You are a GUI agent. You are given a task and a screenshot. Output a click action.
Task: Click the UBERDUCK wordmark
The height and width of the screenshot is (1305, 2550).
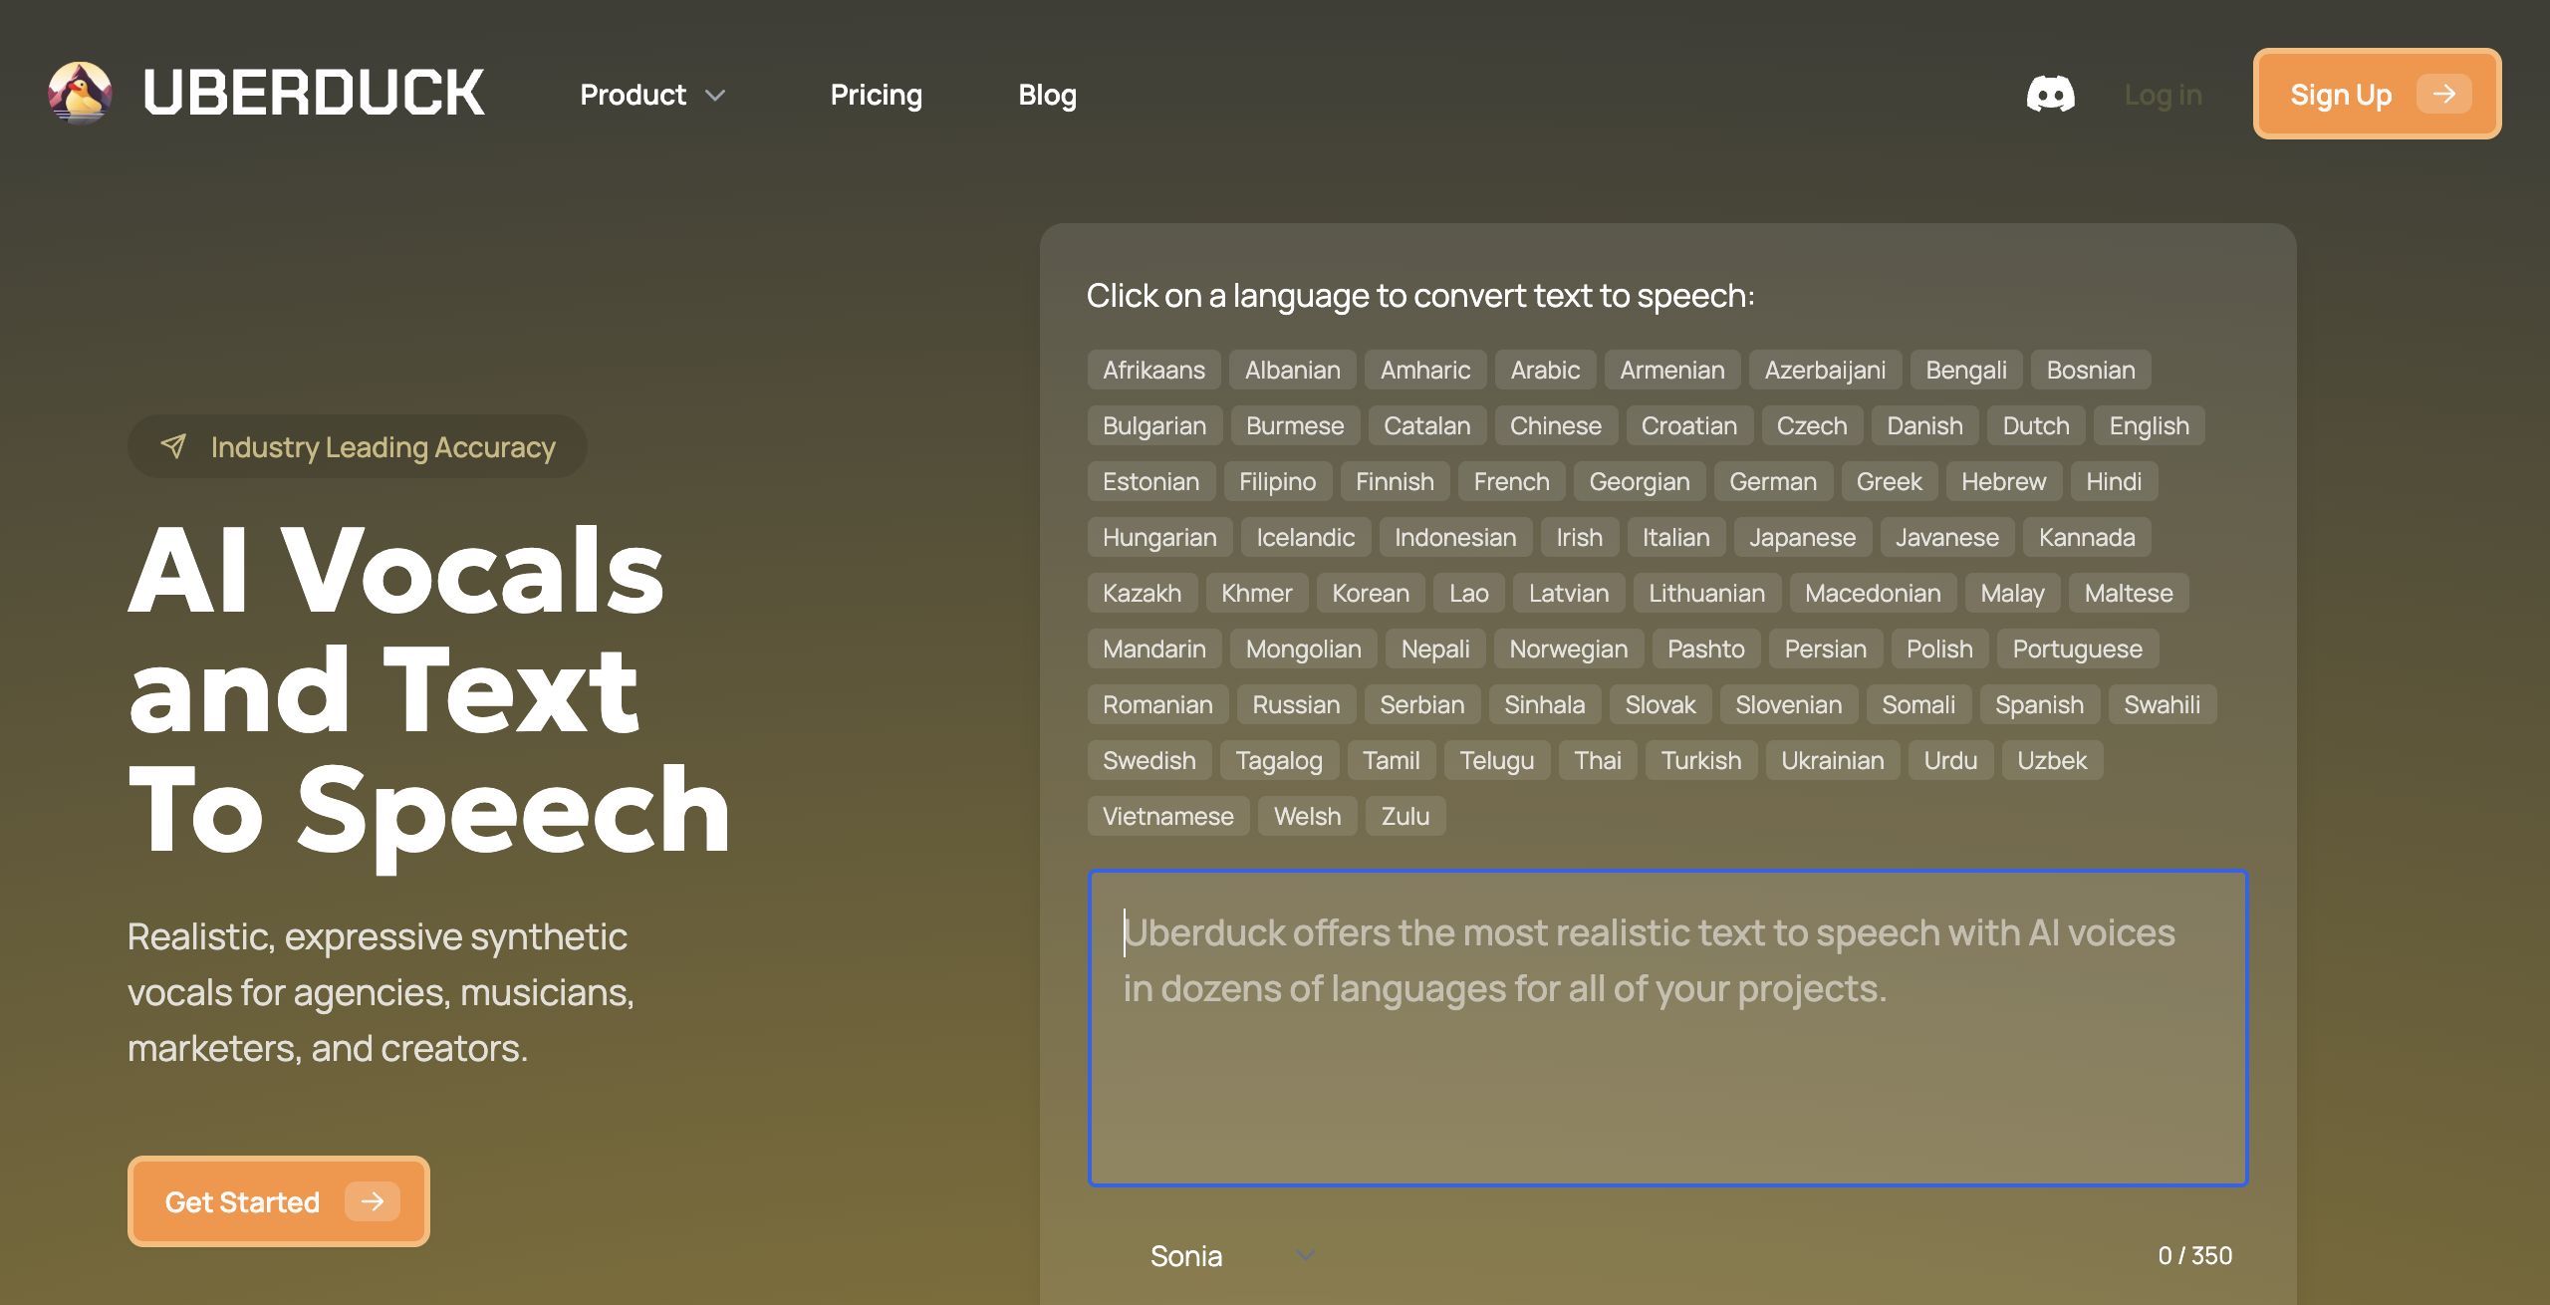[x=314, y=94]
